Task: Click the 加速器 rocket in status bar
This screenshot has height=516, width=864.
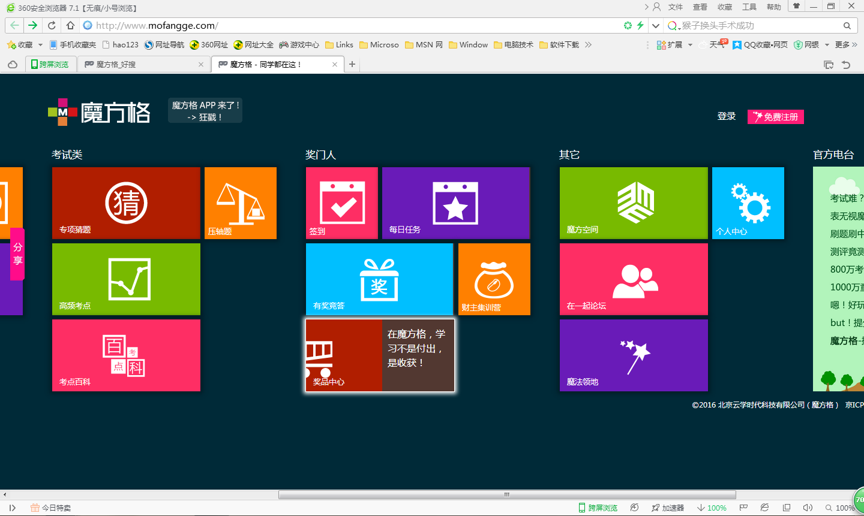Action: 668,508
